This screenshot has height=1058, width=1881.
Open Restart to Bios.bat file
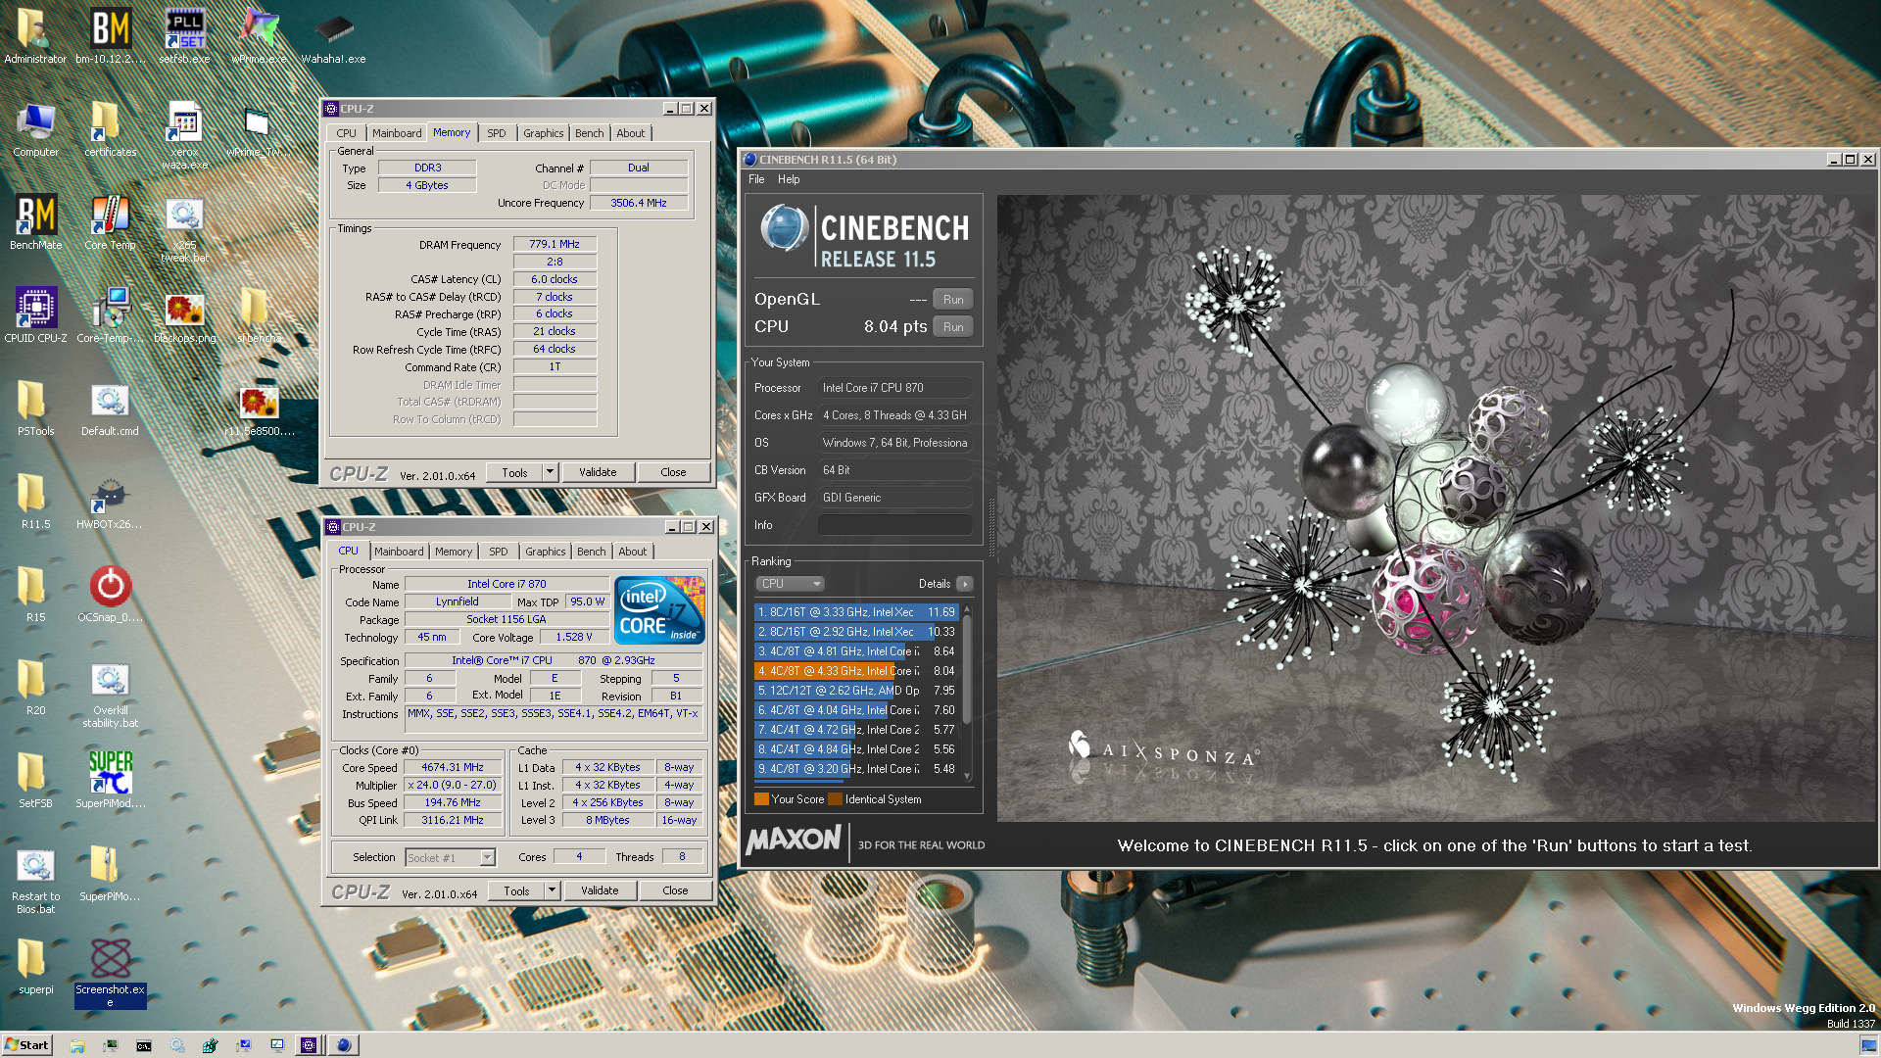pyautogui.click(x=36, y=881)
